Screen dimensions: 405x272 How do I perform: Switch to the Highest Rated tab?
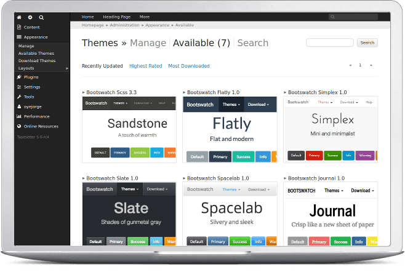[x=146, y=66]
